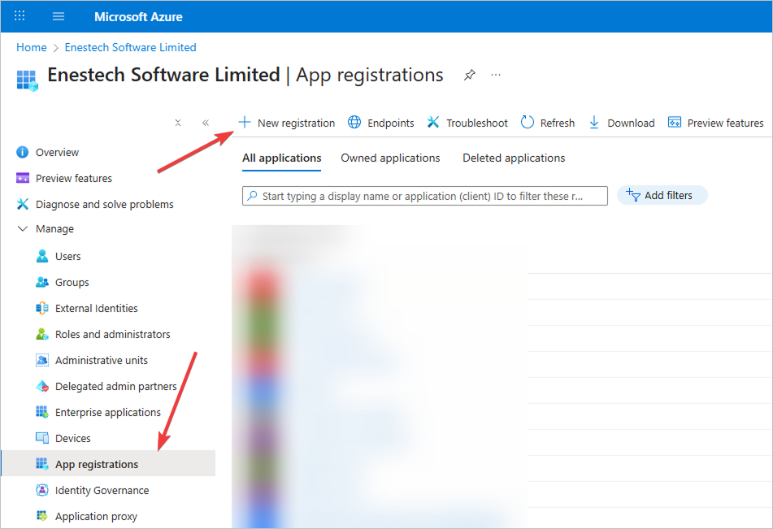
Task: Click the Devices icon
Action: (x=42, y=438)
